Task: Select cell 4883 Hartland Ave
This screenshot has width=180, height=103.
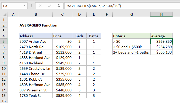Action: pyautogui.click(x=36, y=58)
